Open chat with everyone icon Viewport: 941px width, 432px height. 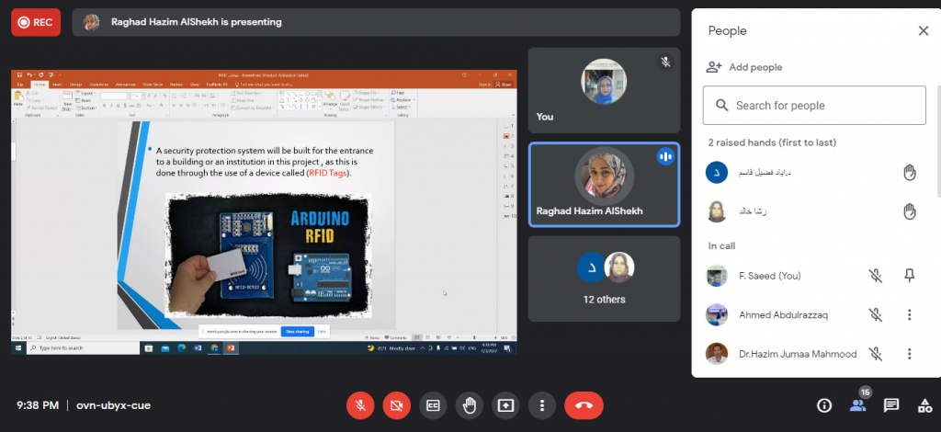[890, 404]
